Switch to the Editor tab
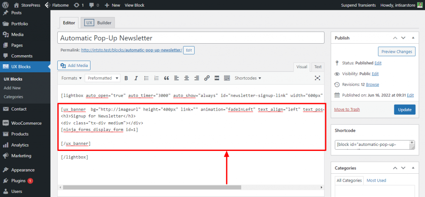 pos(69,23)
